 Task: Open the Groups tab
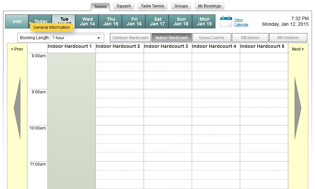[x=181, y=6]
